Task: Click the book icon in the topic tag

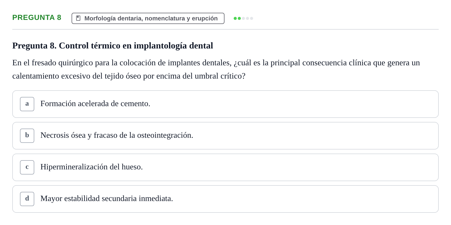Action: (78, 18)
